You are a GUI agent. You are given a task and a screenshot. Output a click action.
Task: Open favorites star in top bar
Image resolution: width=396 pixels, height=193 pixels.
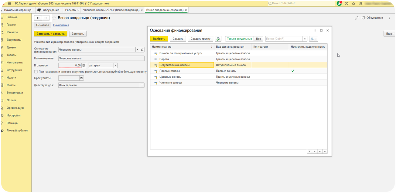click(x=353, y=3)
